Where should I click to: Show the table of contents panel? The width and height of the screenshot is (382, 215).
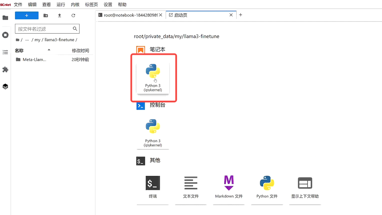coord(5,52)
